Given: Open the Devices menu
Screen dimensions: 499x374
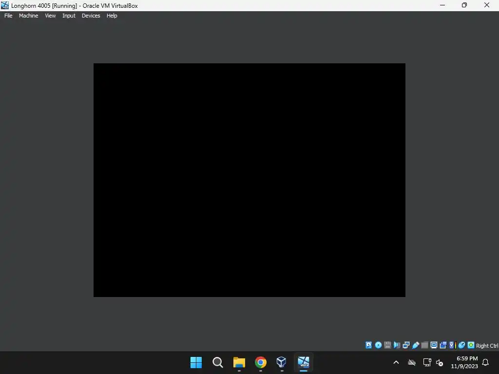Looking at the screenshot, I should (91, 16).
